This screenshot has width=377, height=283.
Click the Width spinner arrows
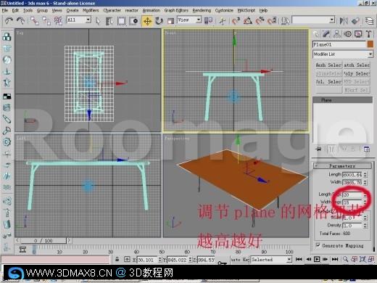(365, 182)
